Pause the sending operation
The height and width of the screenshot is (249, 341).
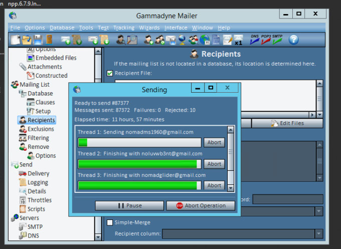(129, 205)
